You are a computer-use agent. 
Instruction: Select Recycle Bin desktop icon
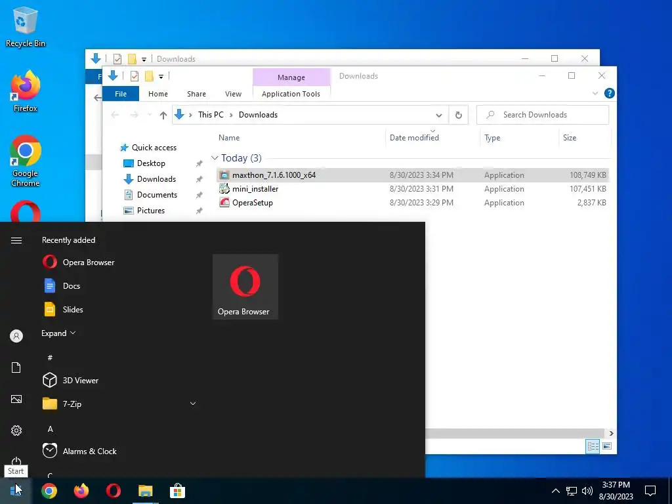tap(26, 27)
